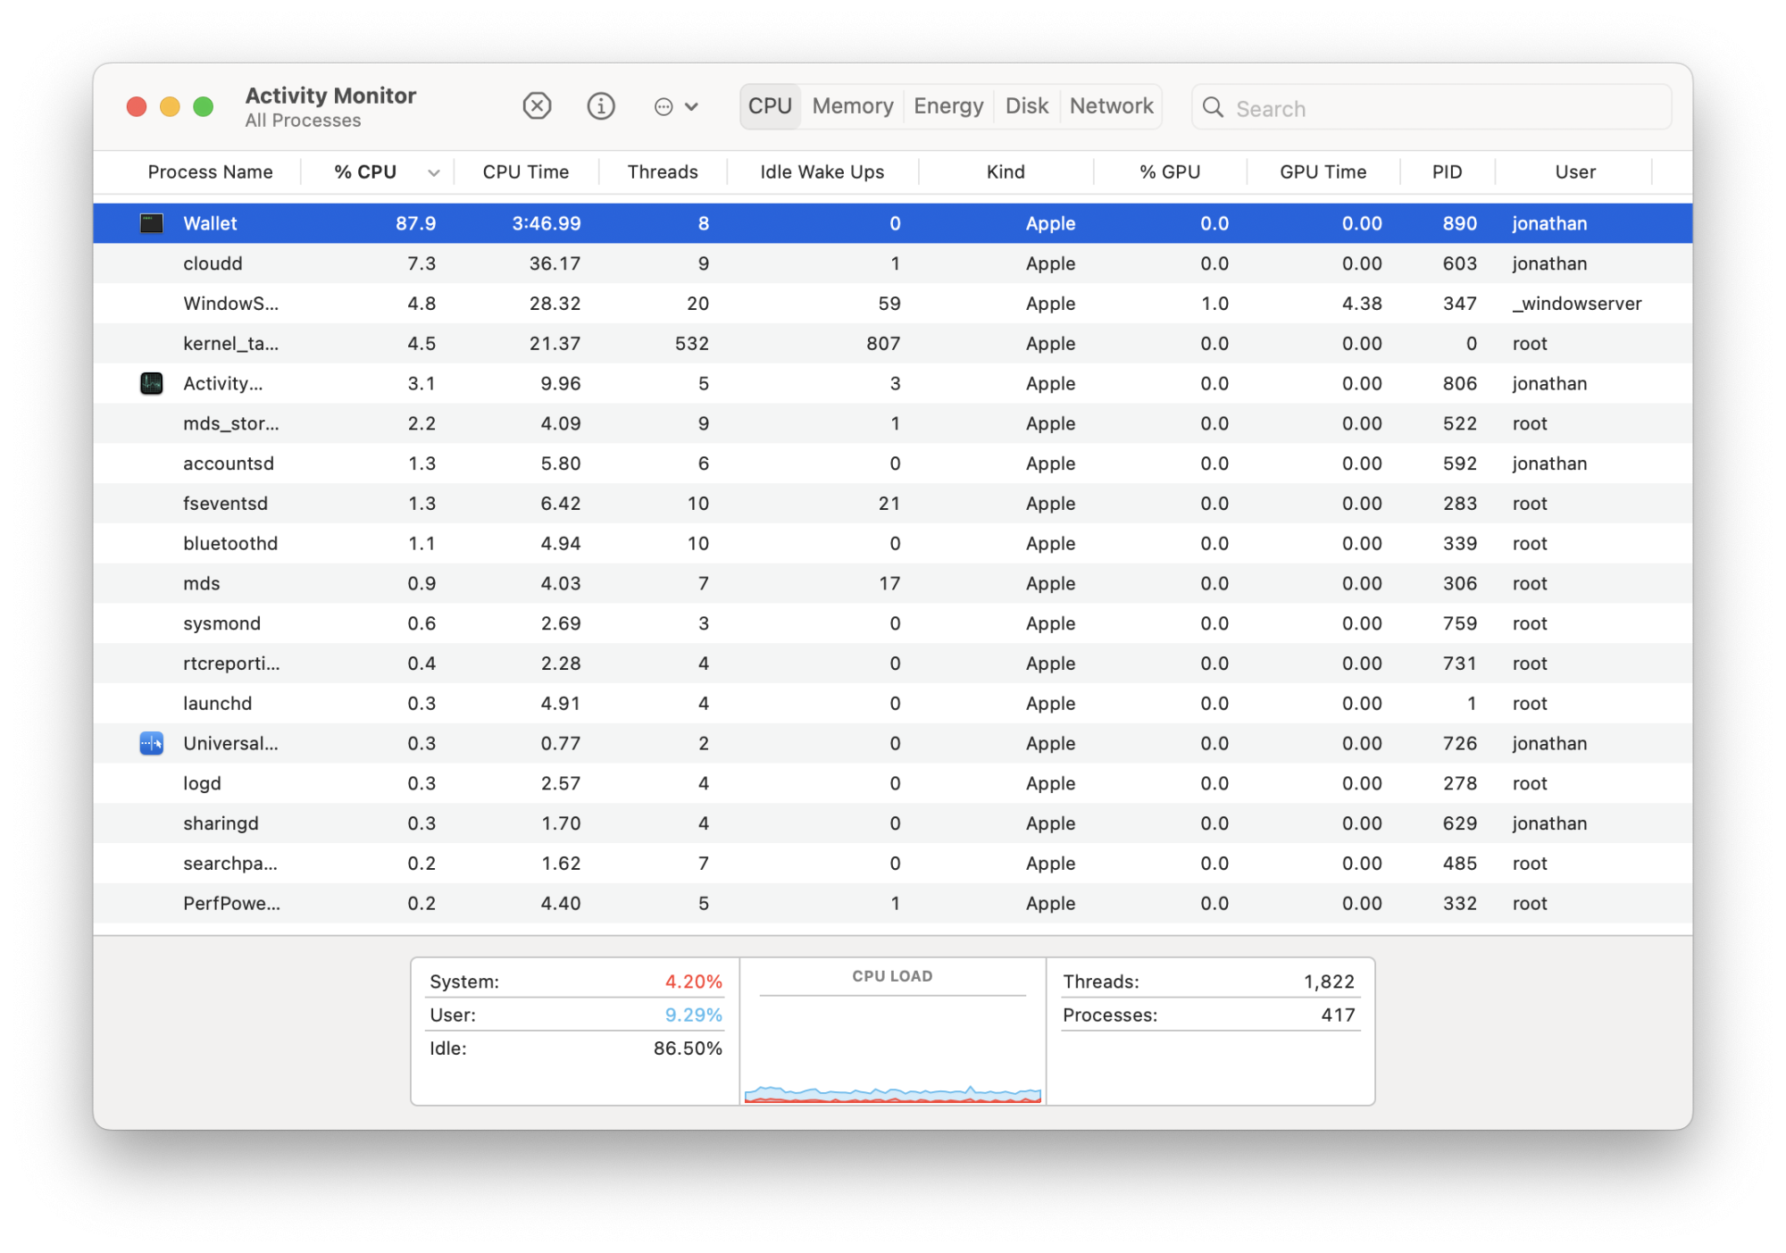Click the Universal Control process icon

click(x=152, y=743)
